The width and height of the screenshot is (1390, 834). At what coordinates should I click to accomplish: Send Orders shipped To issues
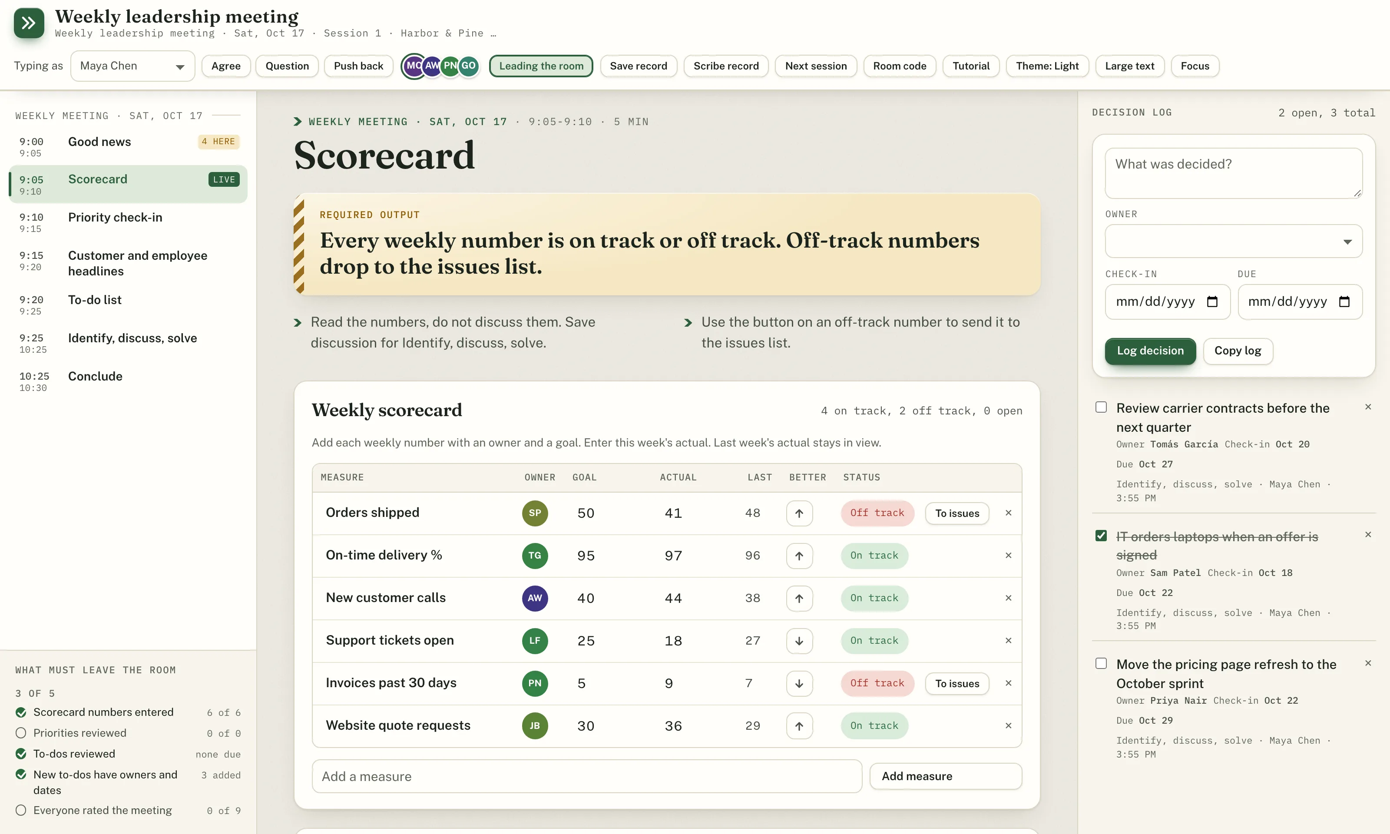click(x=957, y=513)
